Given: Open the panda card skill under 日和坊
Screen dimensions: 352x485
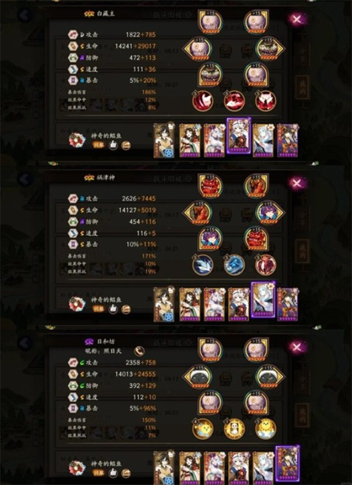Looking at the screenshot, I should click(234, 429).
